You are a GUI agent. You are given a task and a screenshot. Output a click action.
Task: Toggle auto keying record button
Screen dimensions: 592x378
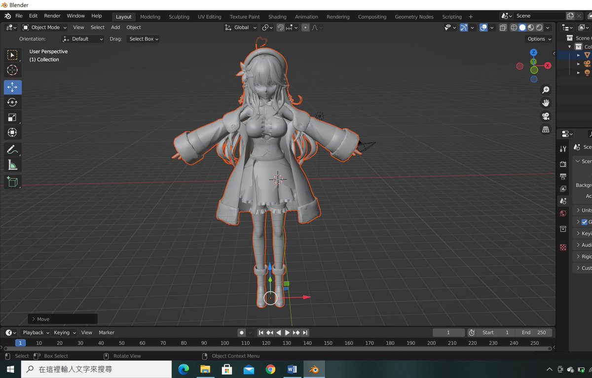(241, 333)
